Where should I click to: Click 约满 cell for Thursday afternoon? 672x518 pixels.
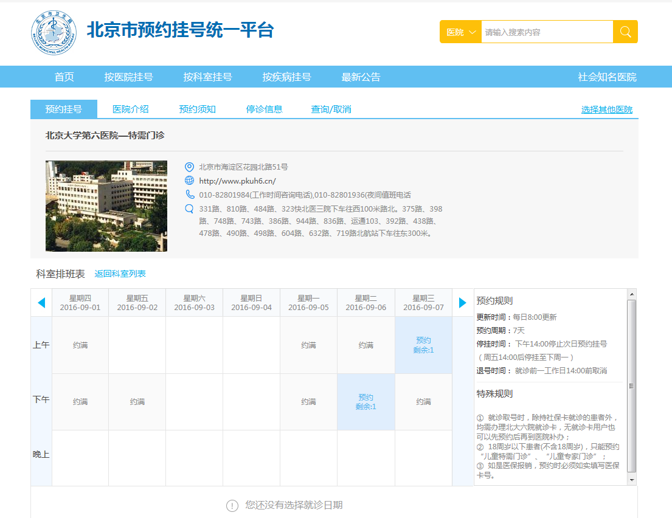click(80, 402)
